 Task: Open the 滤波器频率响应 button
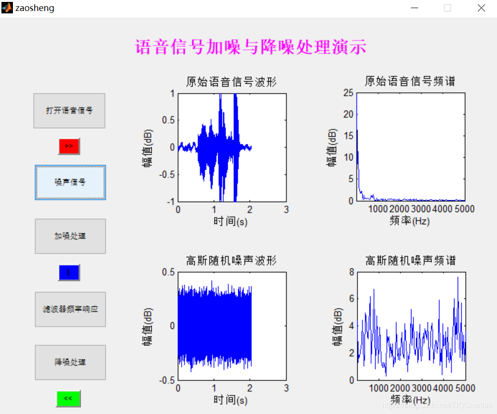click(x=70, y=309)
